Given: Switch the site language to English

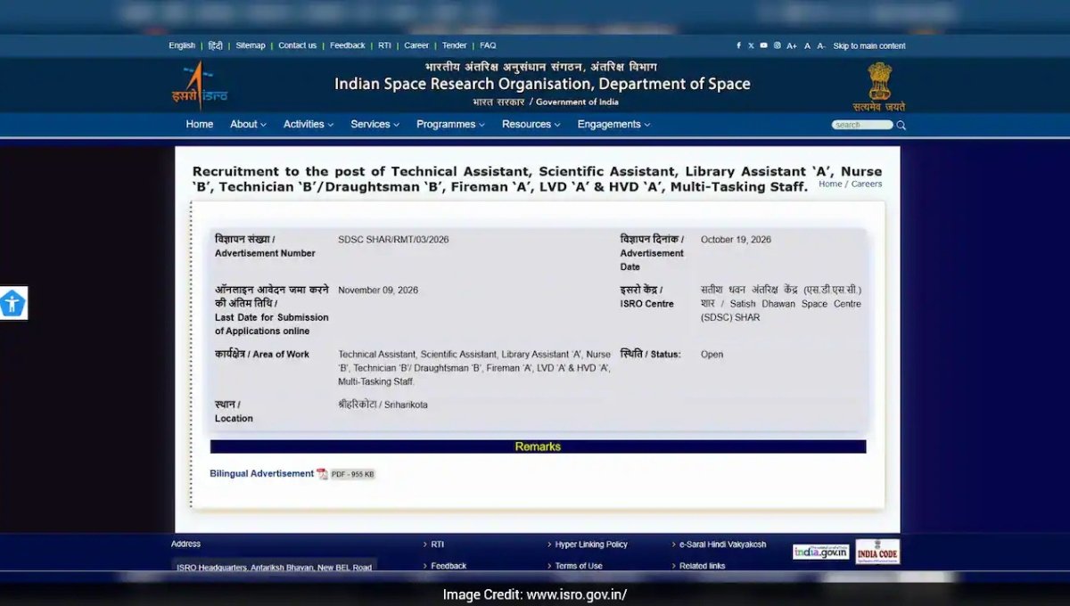Looking at the screenshot, I should tap(182, 45).
